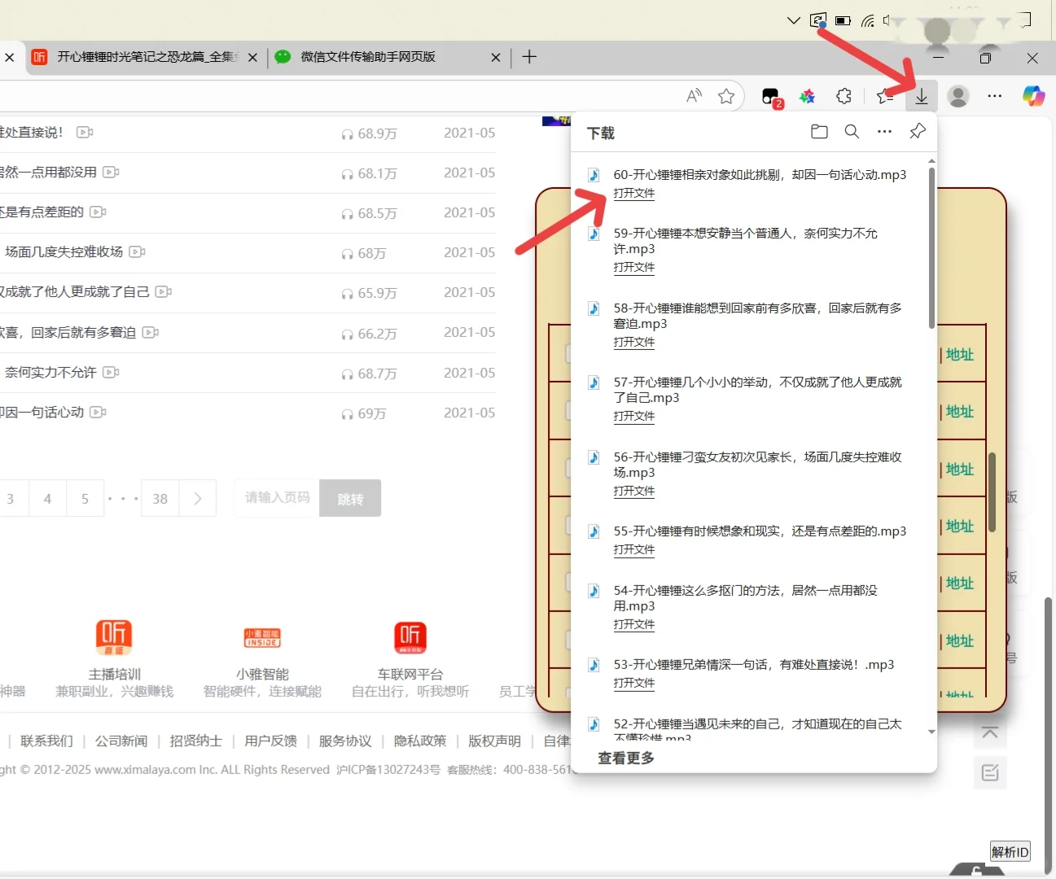Go to page 5 in the pagination
The image size is (1056, 879).
[85, 499]
